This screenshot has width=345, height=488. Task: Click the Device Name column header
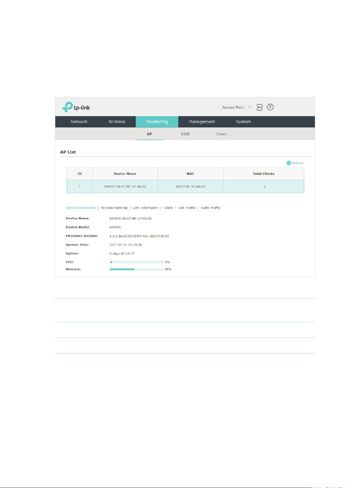pos(125,174)
